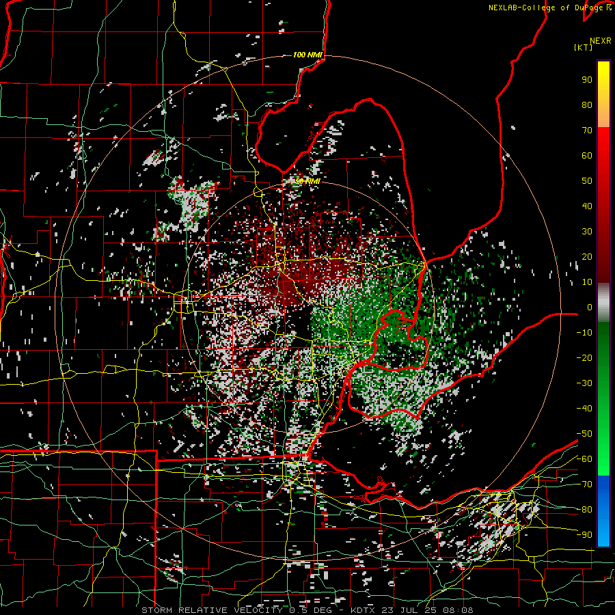
Task: Select the 50 NMI range ring label
Action: (307, 181)
